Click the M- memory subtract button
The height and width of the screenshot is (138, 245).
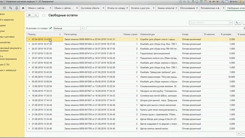click(x=218, y=2)
